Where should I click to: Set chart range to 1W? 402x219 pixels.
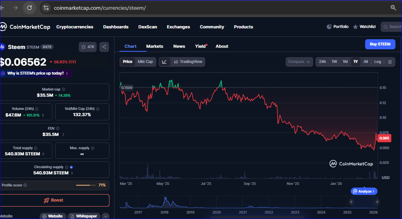334,62
